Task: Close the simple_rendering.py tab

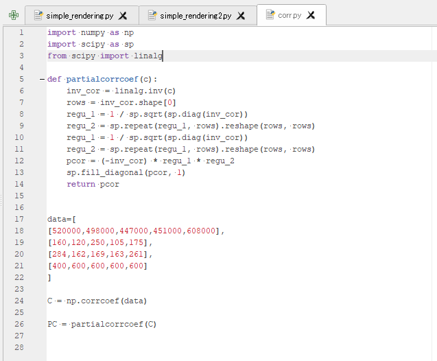Action: pyautogui.click(x=123, y=15)
